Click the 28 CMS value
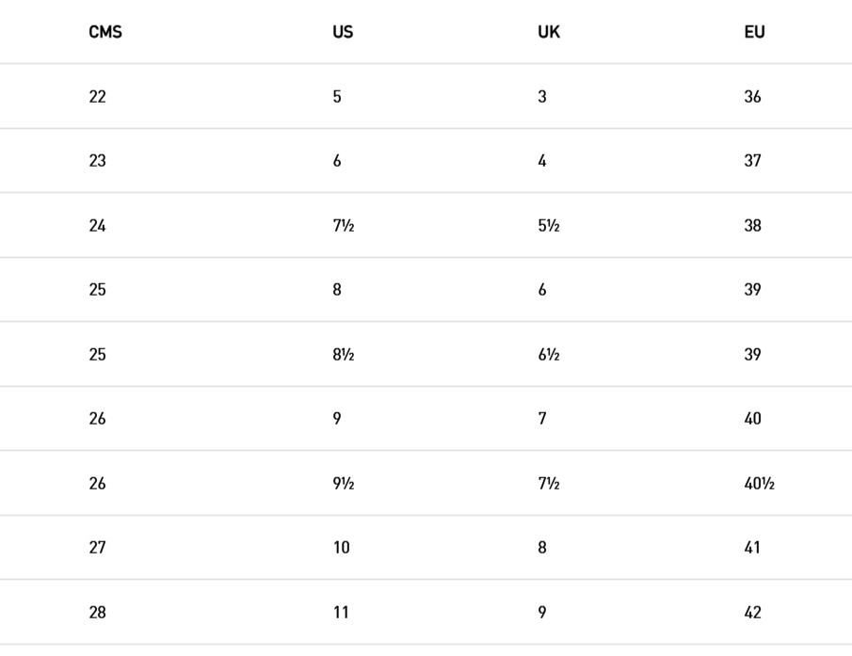Screen dimensions: 852x656 (97, 613)
